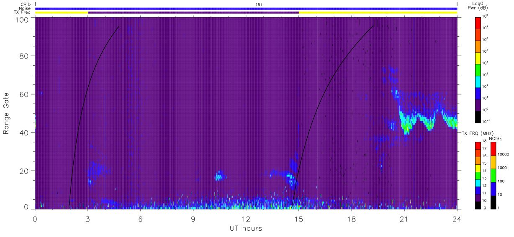Click the cyan echo blob near 10.5 UT, gate 17
The image size is (514, 237).
point(219,176)
